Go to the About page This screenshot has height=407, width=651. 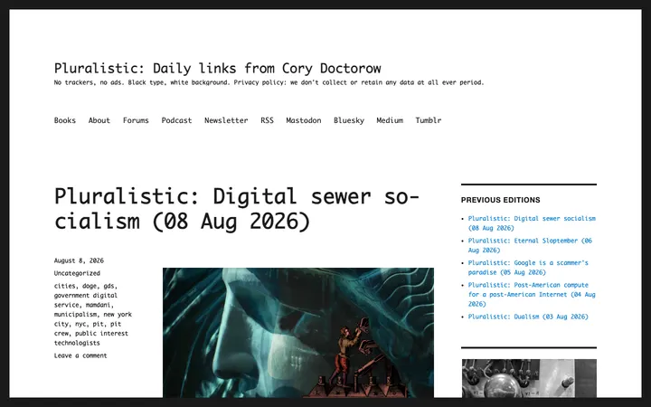coord(99,120)
